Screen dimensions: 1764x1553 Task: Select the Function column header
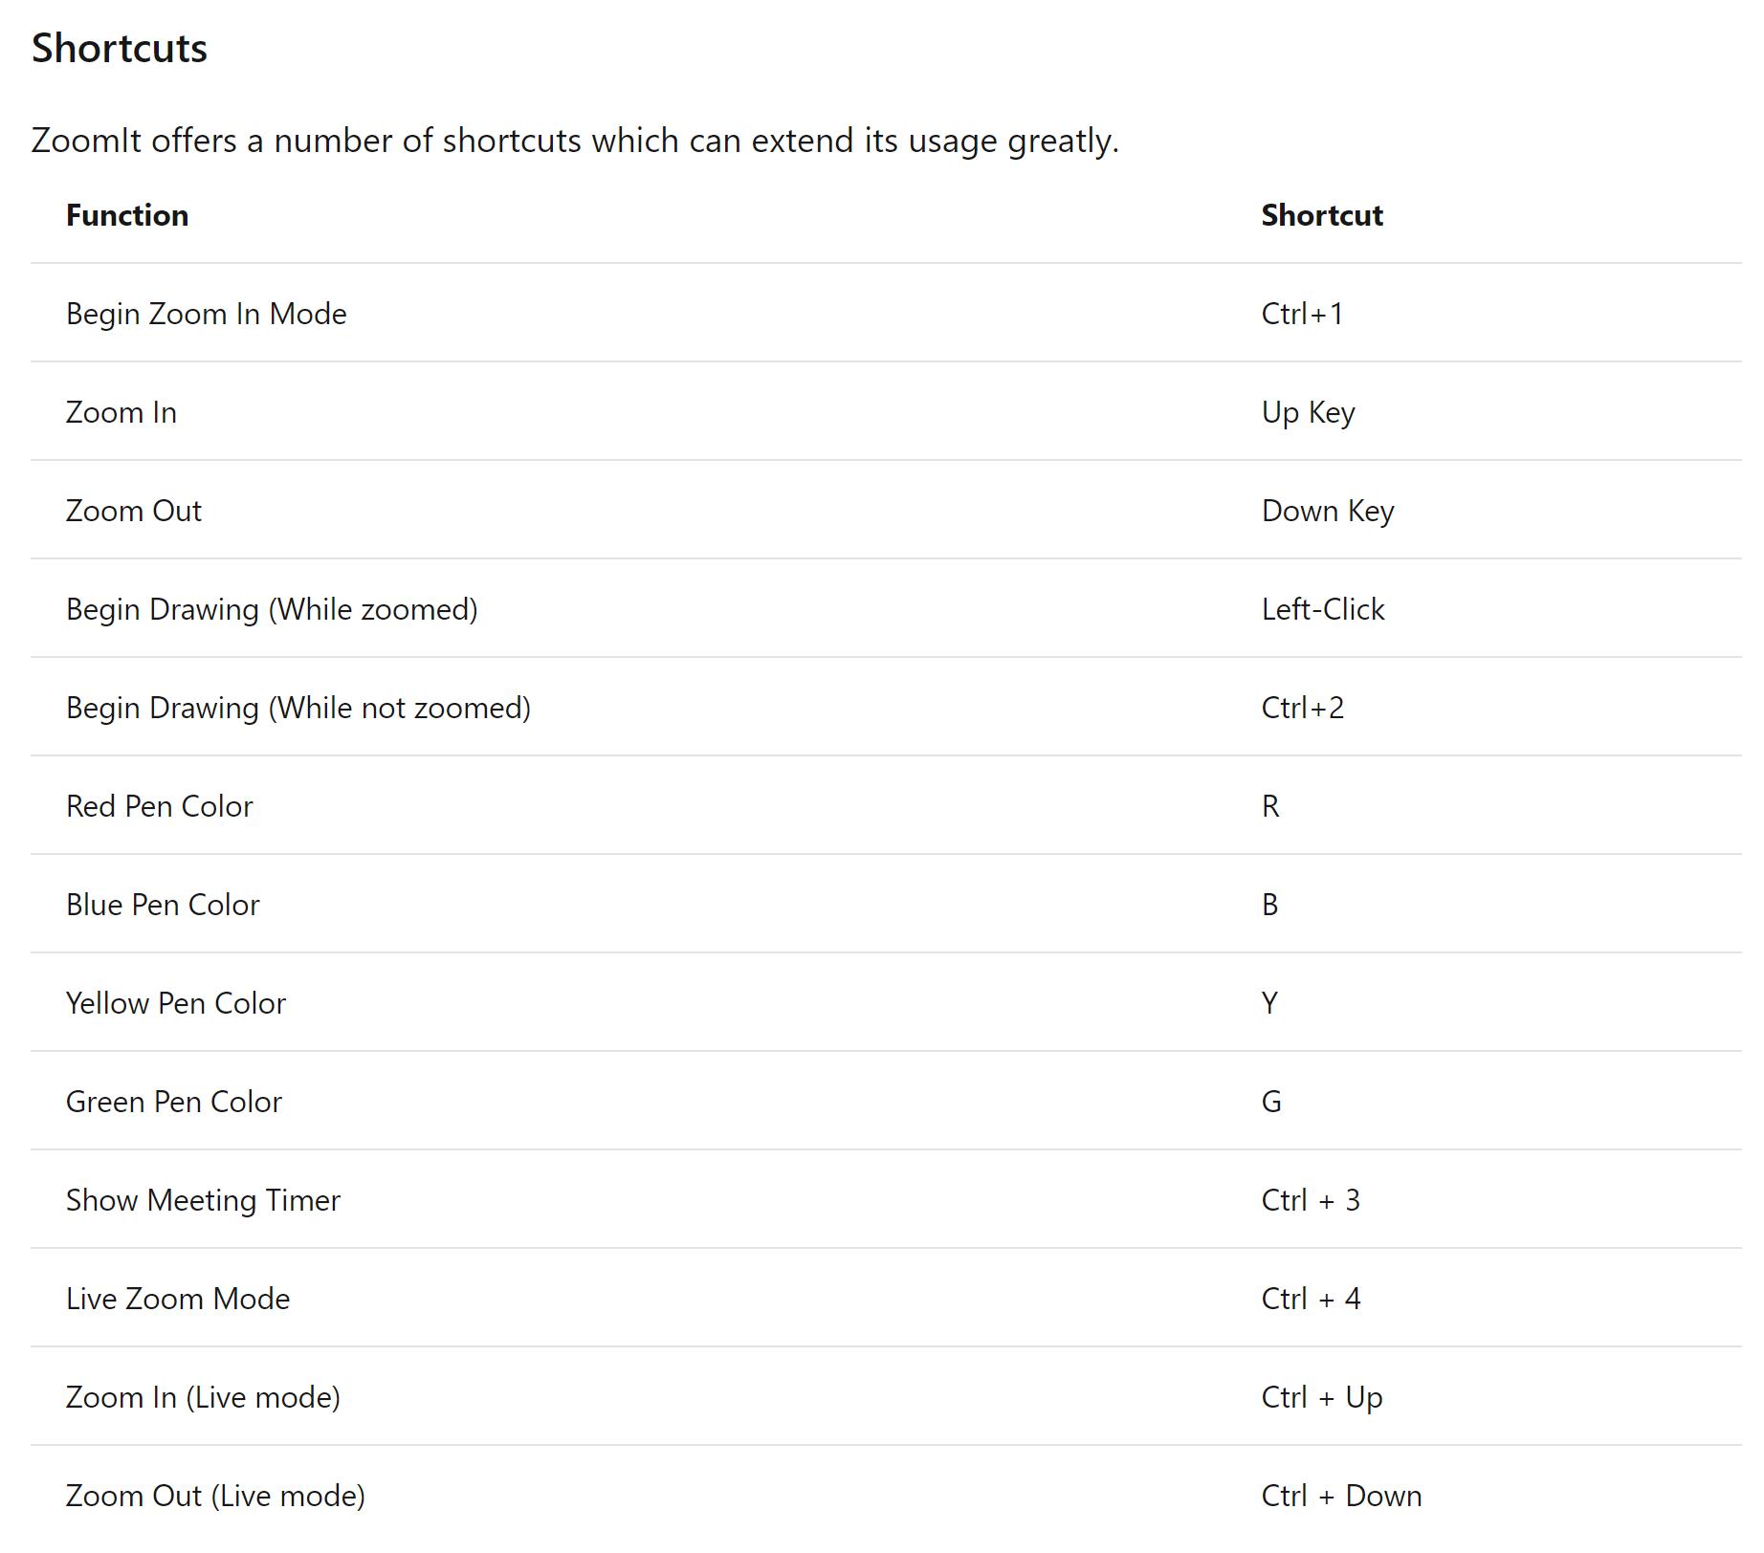[127, 216]
